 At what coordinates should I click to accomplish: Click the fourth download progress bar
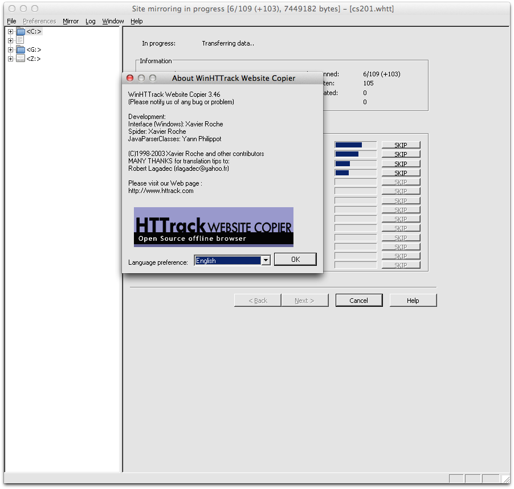point(356,173)
